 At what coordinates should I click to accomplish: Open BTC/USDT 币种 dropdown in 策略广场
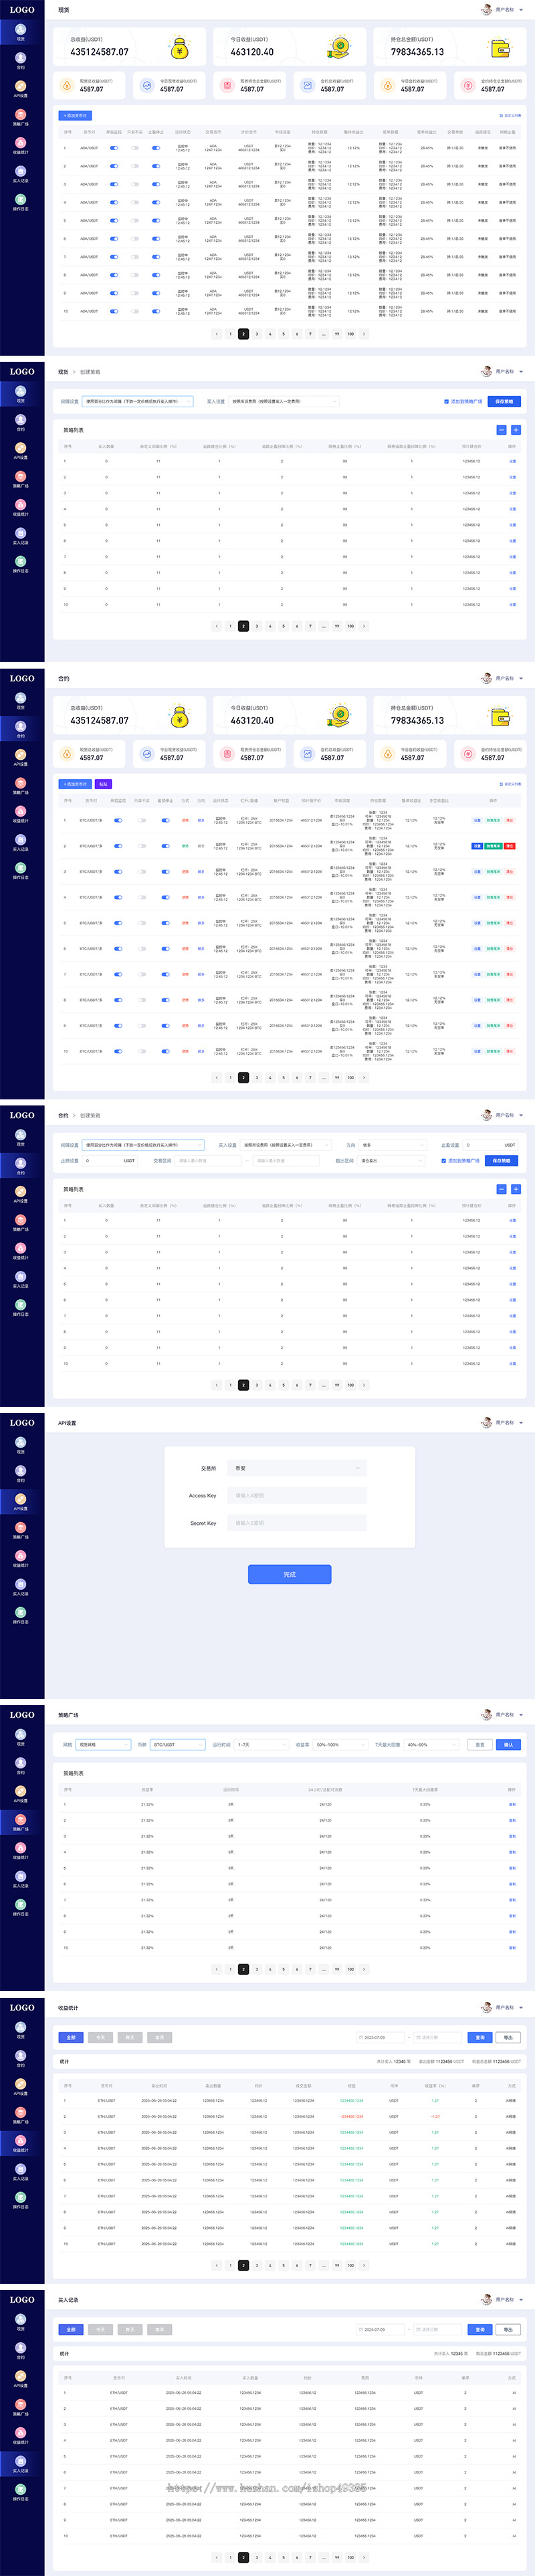pos(178,1745)
